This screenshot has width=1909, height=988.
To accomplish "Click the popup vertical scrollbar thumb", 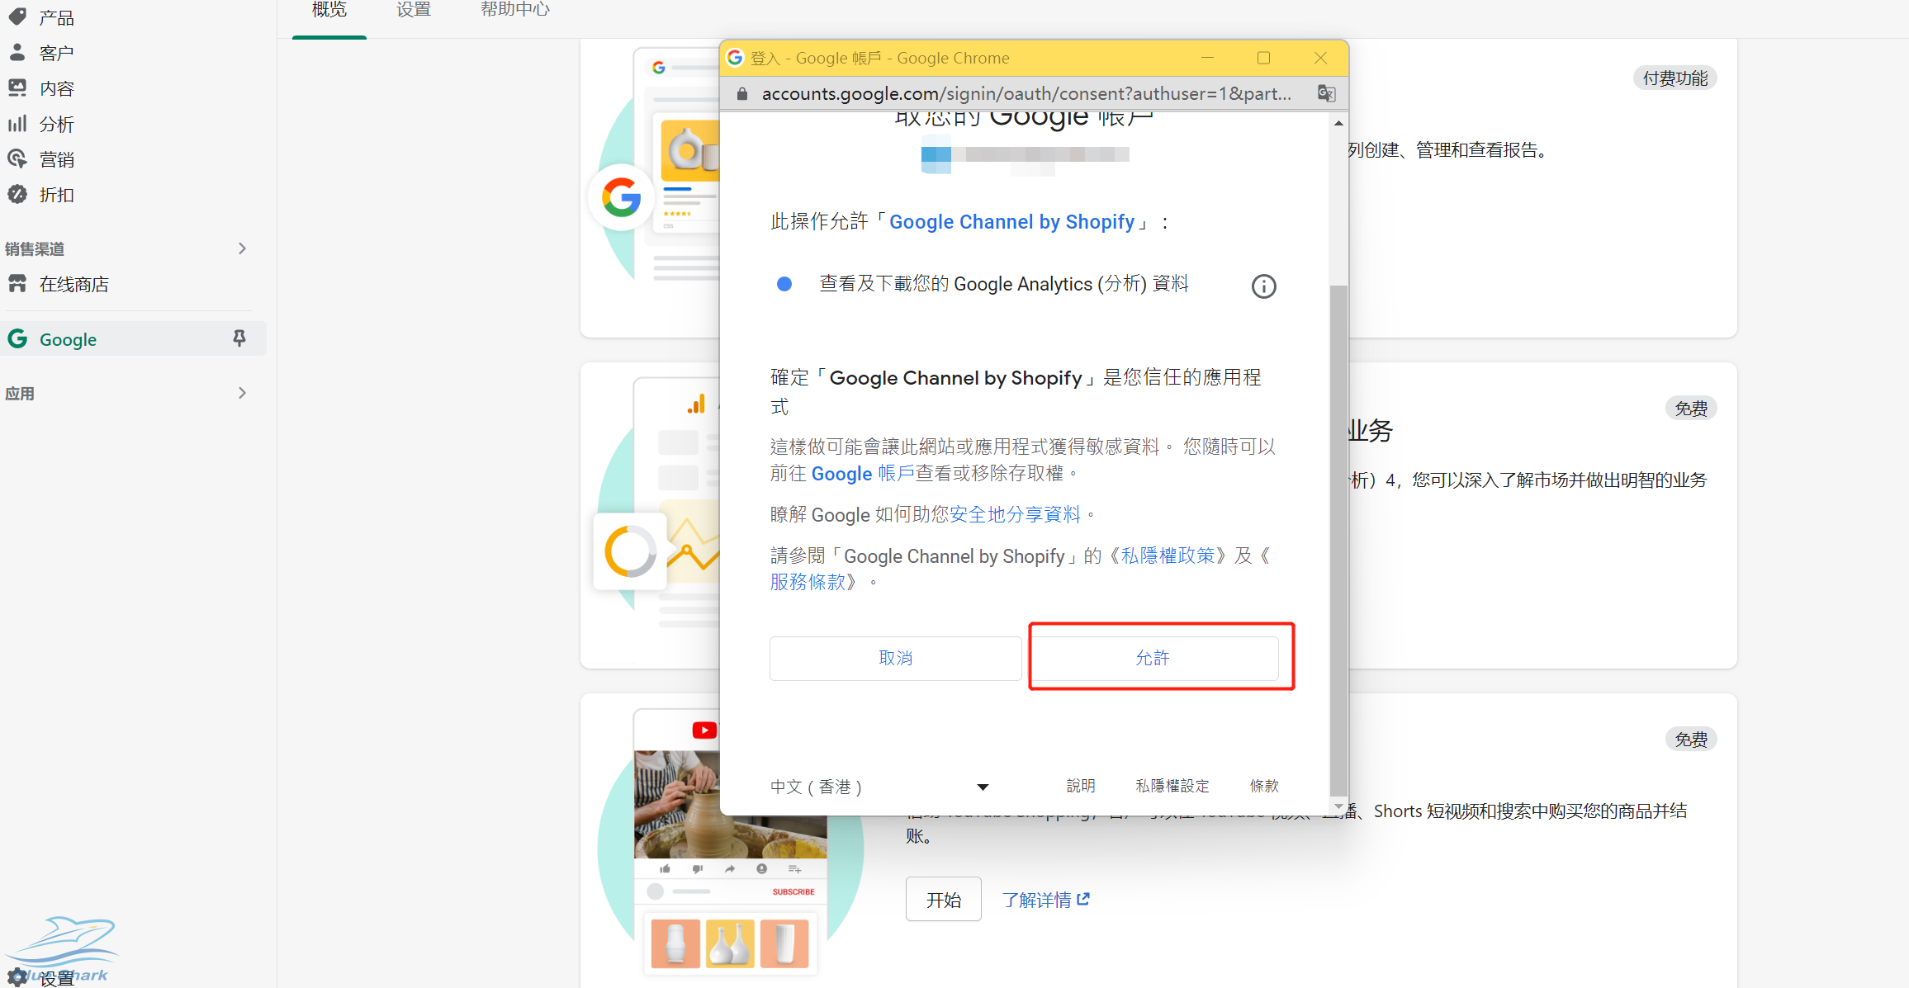I will (x=1338, y=541).
